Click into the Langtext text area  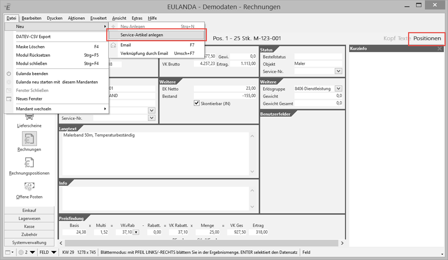155,154
